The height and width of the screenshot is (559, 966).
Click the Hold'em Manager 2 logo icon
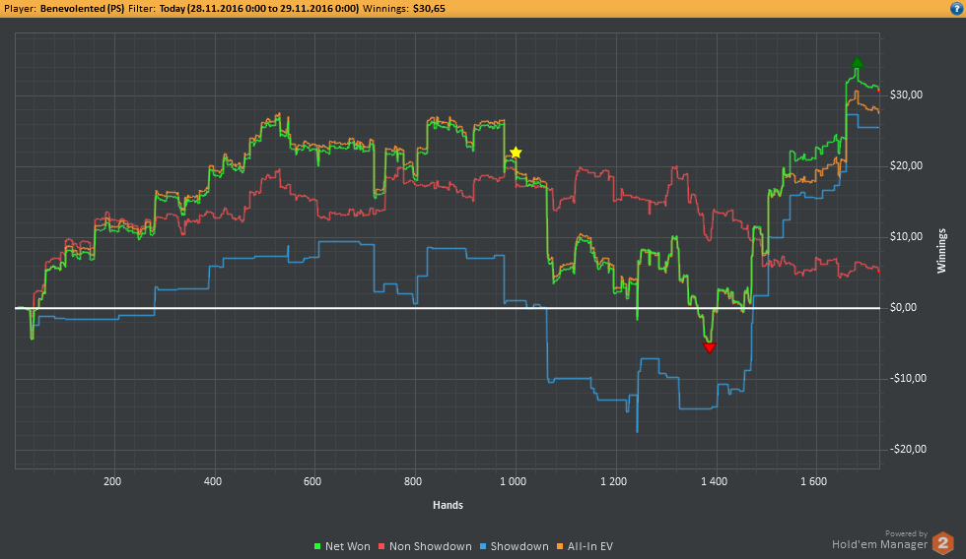point(942,543)
